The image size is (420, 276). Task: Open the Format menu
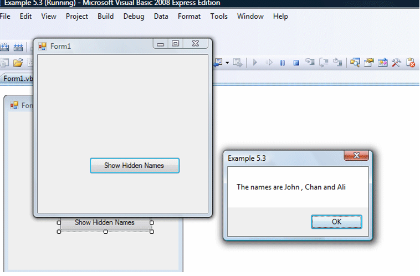click(189, 16)
